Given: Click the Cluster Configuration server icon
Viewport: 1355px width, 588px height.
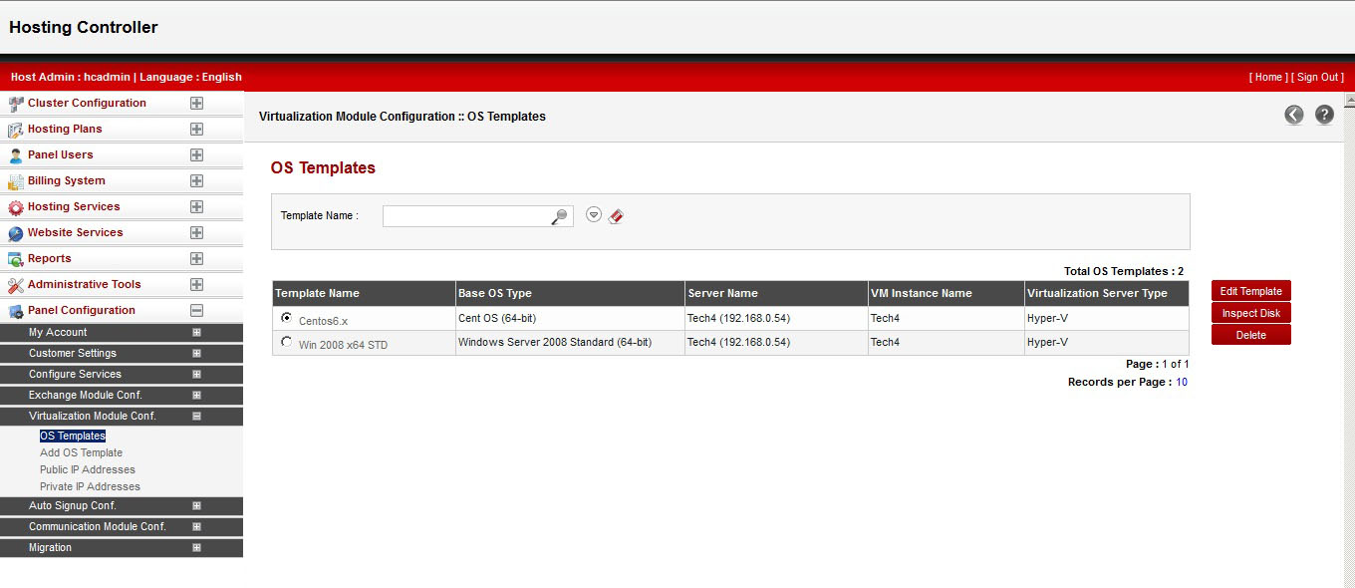Looking at the screenshot, I should point(16,104).
